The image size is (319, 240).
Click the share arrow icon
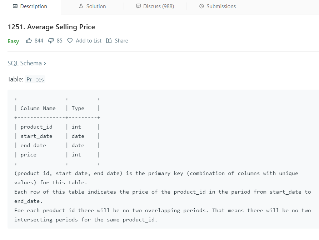pos(109,41)
